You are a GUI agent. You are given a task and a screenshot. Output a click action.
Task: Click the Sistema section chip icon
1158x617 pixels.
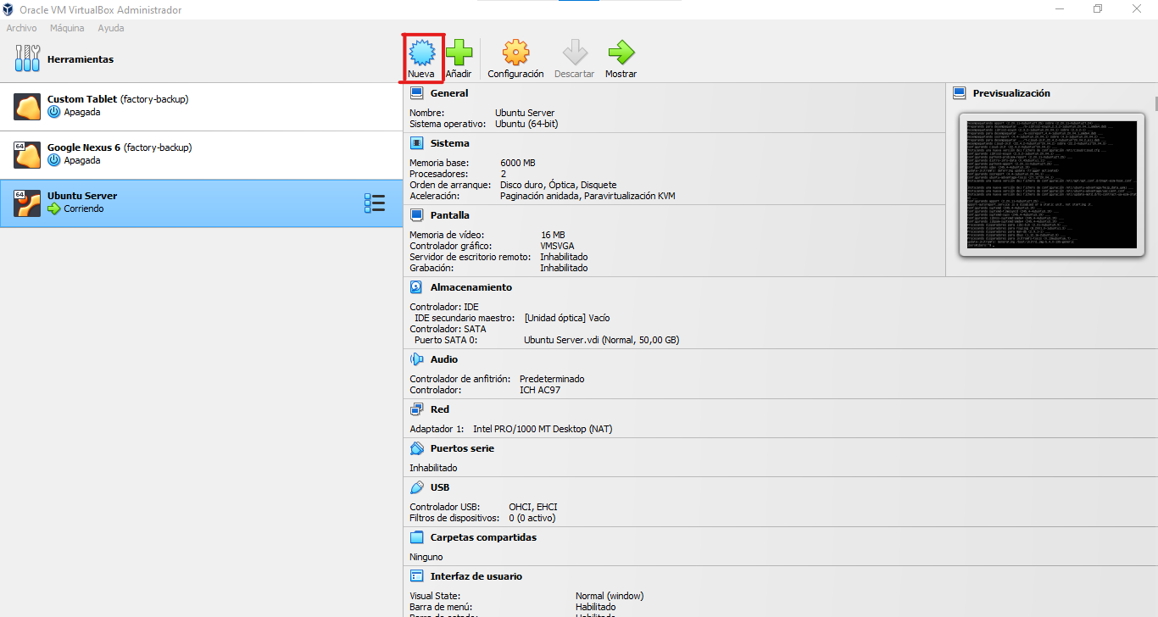click(416, 143)
